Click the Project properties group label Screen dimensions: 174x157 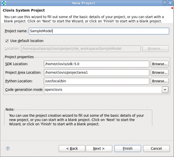[19, 57]
